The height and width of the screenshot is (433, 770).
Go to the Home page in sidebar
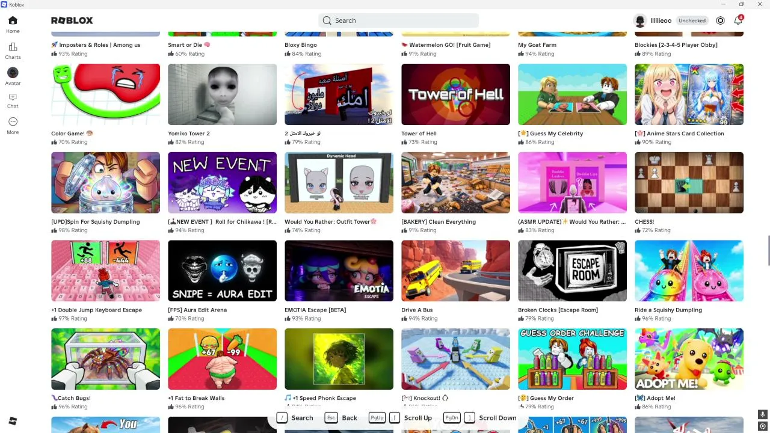[13, 25]
